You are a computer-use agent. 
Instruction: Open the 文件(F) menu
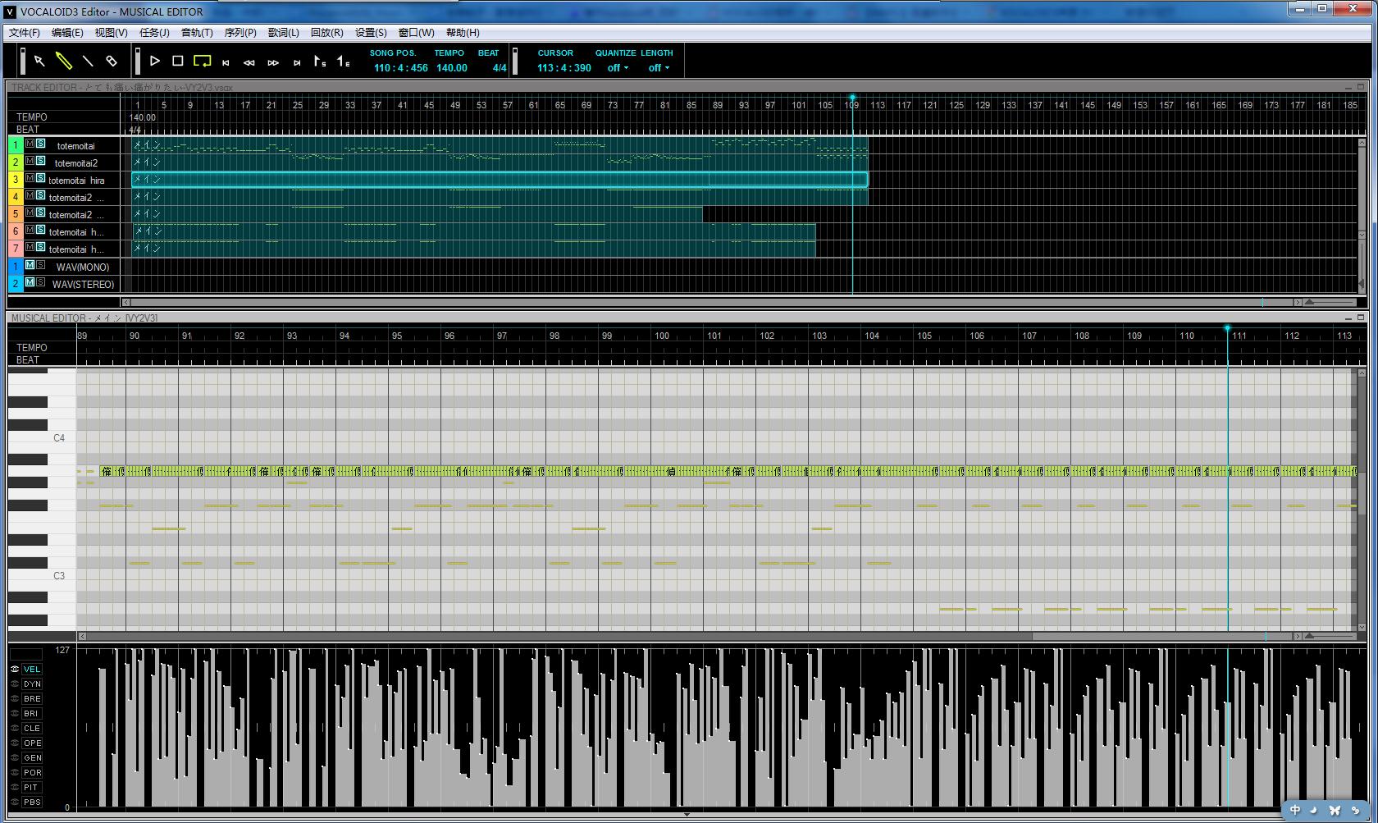tap(25, 33)
